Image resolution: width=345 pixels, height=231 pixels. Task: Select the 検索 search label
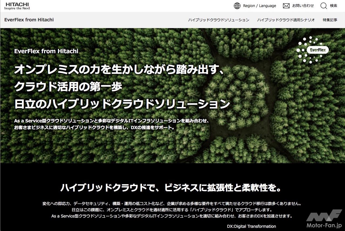[x=333, y=6]
